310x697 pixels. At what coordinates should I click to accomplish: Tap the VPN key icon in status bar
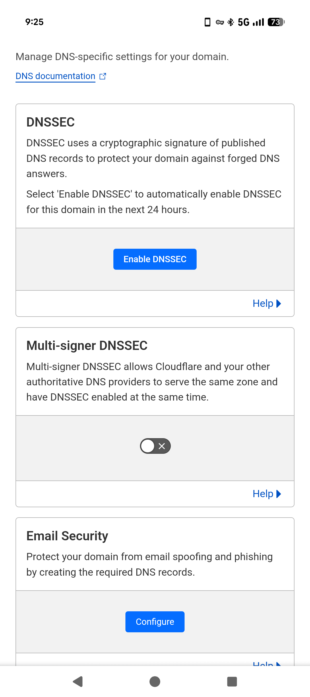coord(220,22)
